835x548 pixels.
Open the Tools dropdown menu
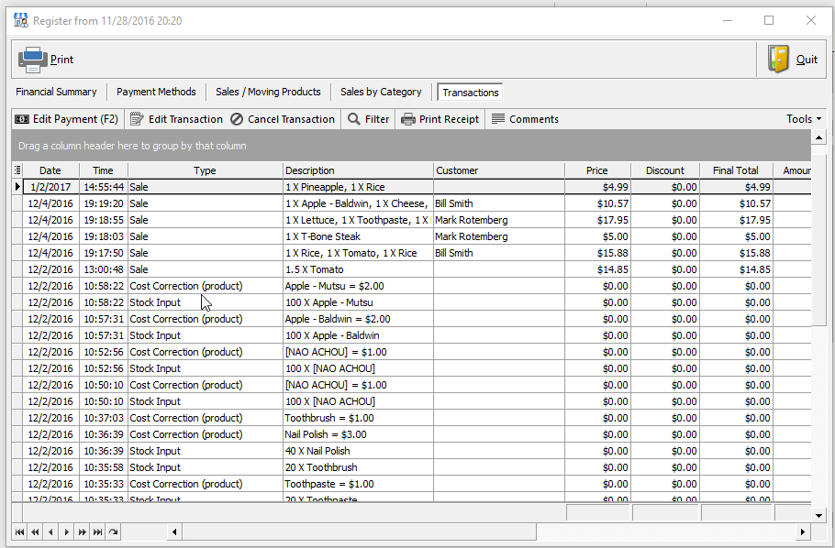tap(803, 119)
